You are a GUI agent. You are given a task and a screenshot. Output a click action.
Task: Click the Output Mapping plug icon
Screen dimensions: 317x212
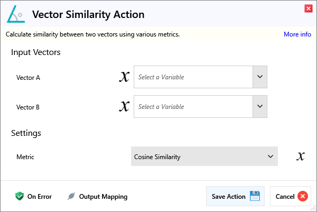click(71, 197)
